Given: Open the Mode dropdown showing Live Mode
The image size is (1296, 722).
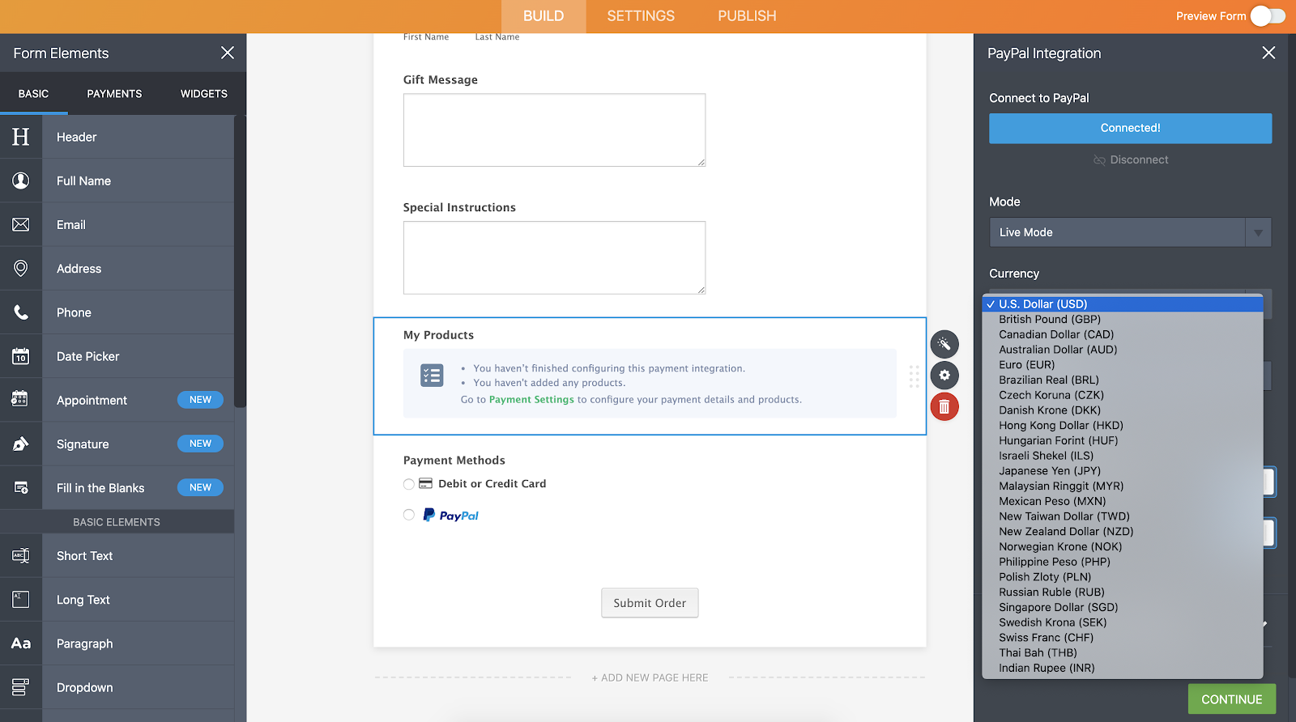Looking at the screenshot, I should click(1130, 232).
